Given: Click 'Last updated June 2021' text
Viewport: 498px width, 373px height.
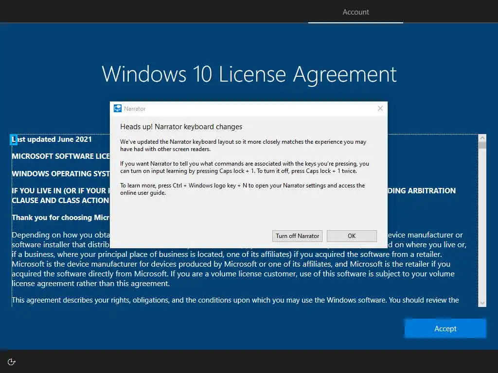Looking at the screenshot, I should (x=52, y=139).
